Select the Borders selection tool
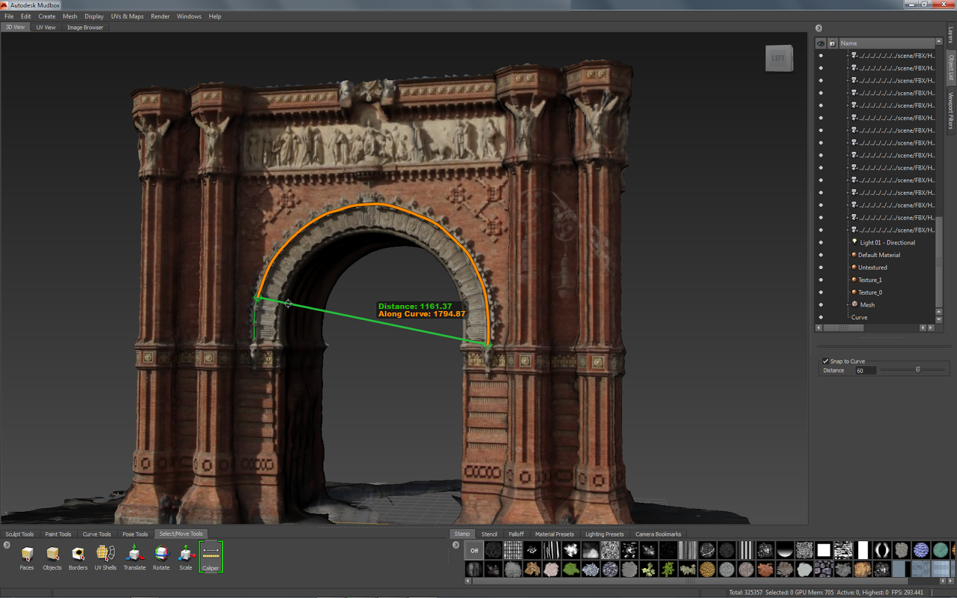The height and width of the screenshot is (598, 957). [78, 556]
